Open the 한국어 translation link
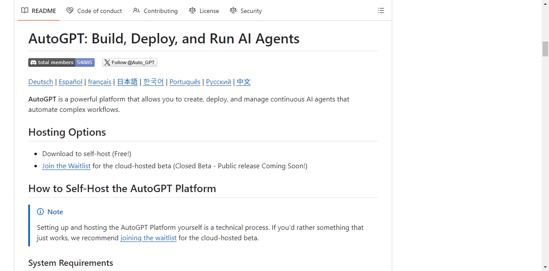 (154, 82)
